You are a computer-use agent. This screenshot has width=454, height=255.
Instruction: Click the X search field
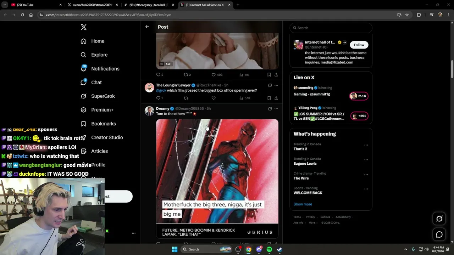331,28
